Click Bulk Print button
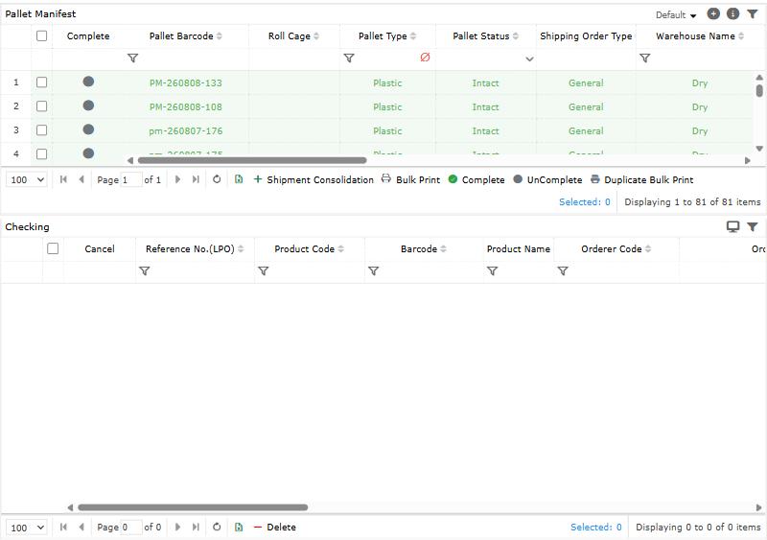 (411, 179)
